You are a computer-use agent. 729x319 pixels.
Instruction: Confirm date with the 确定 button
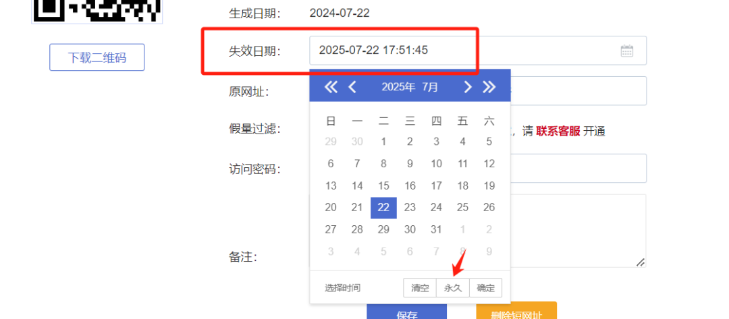[485, 288]
